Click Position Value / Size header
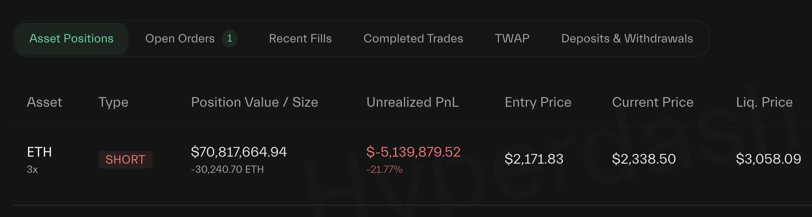Image resolution: width=812 pixels, height=217 pixels. 254,102
